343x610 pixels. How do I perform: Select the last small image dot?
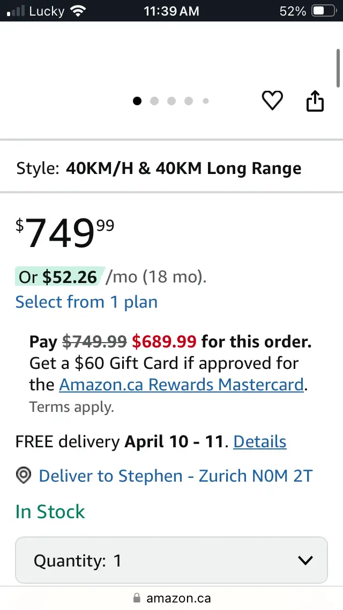(206, 101)
